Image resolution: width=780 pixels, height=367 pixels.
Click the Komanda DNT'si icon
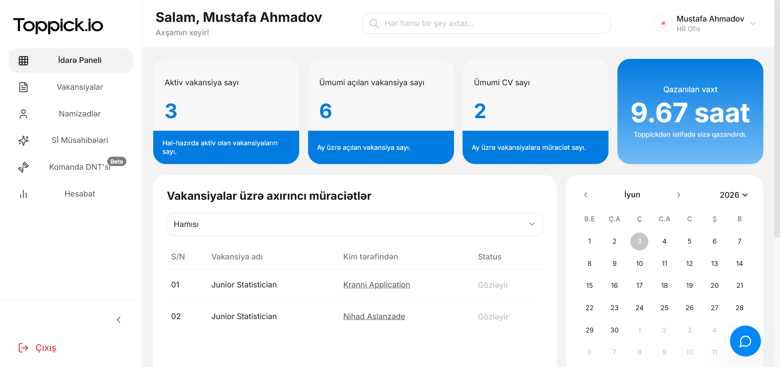(x=24, y=167)
